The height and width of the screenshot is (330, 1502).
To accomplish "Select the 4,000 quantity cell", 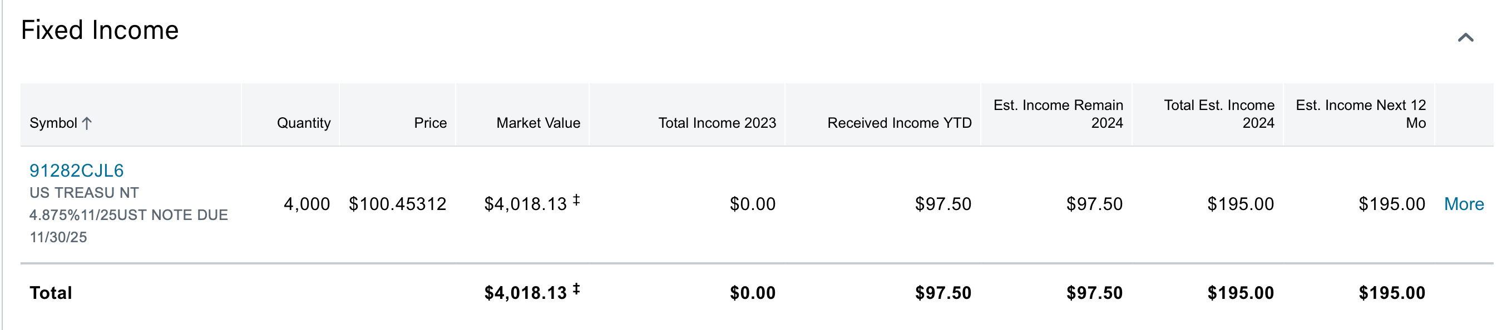I will [x=307, y=204].
